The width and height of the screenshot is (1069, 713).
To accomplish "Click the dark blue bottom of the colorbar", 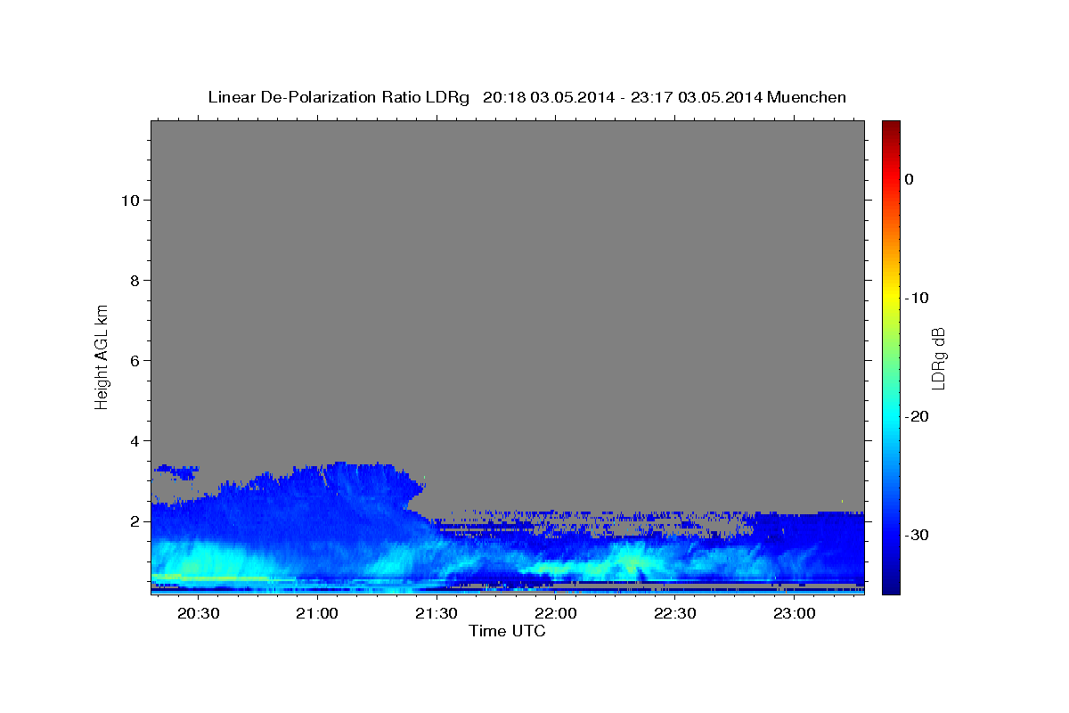I will 891,588.
